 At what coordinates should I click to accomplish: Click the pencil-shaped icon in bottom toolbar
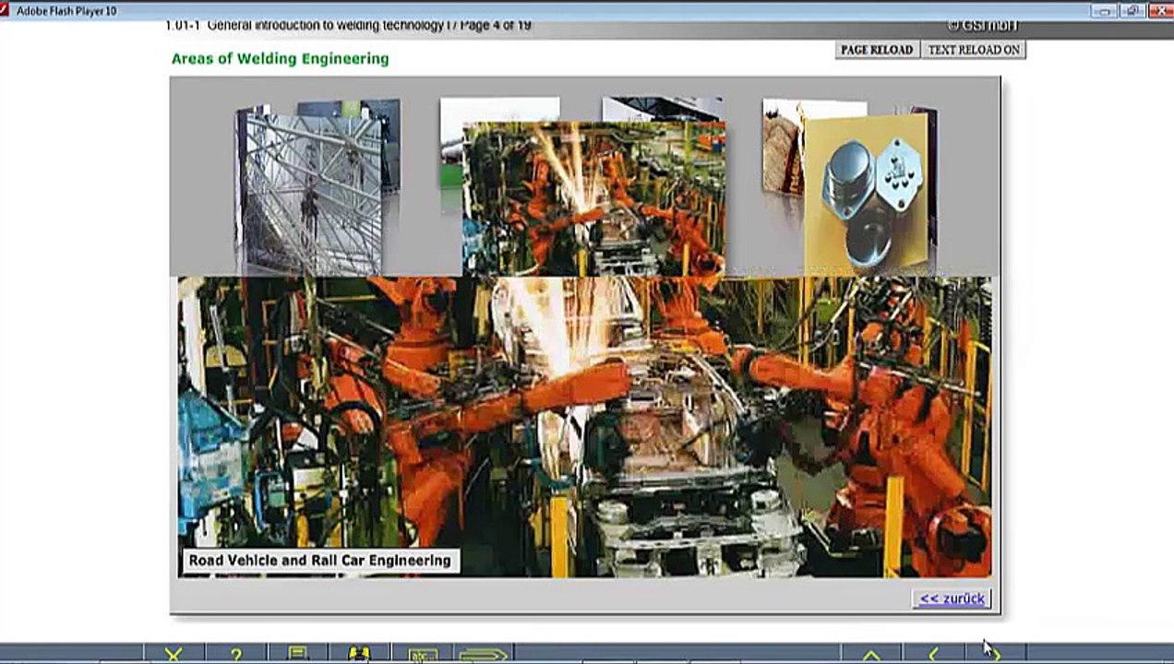[x=484, y=655]
